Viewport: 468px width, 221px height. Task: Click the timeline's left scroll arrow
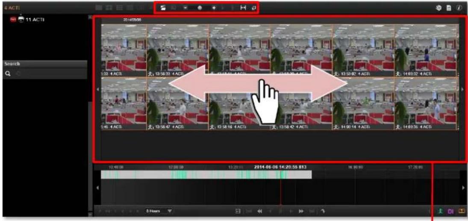[x=97, y=188]
